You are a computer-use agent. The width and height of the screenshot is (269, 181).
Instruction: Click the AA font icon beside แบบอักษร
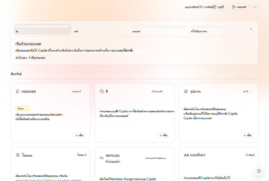pos(186,155)
